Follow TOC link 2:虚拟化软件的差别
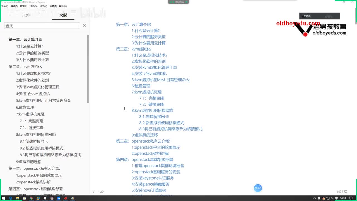 pos(148,61)
